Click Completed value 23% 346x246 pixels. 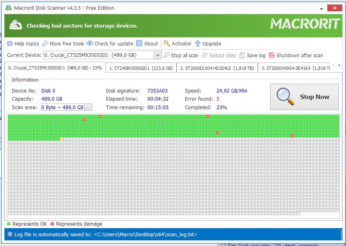click(222, 108)
